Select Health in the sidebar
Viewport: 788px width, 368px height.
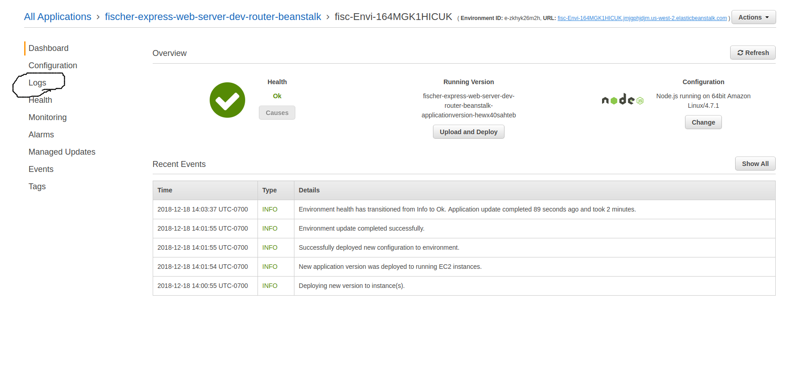[40, 100]
